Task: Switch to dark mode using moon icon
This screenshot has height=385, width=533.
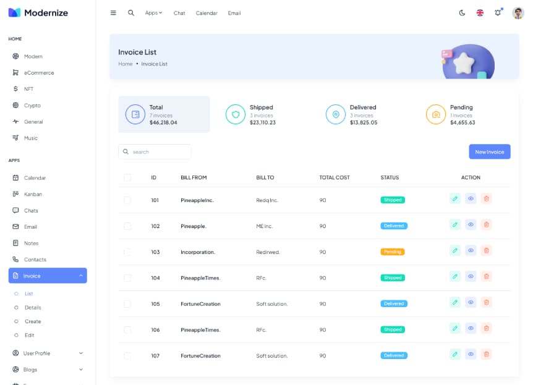Action: point(462,13)
